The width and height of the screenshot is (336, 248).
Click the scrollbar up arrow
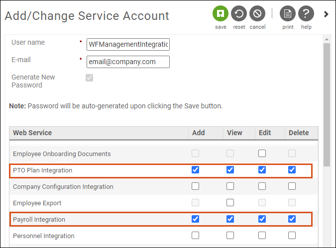[327, 39]
